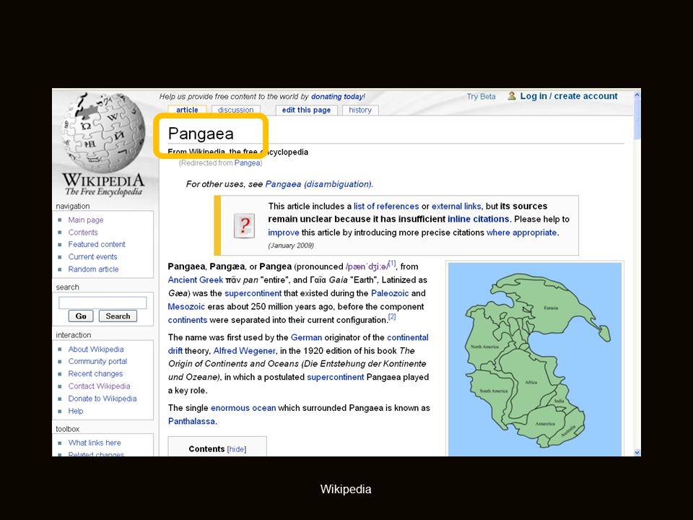Open the Pangea redirect link
Viewport: 693px width, 520px height.
247,162
